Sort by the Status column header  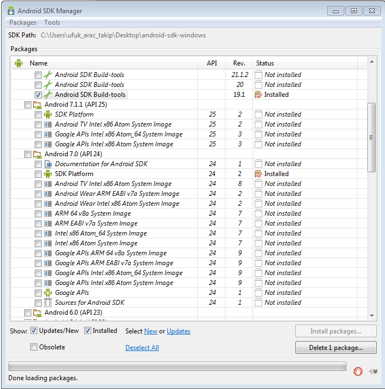305,63
